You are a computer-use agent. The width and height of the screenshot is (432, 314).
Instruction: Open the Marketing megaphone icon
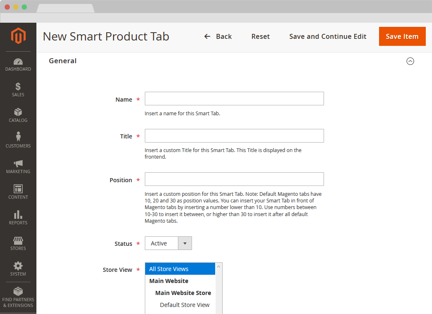[x=18, y=164]
